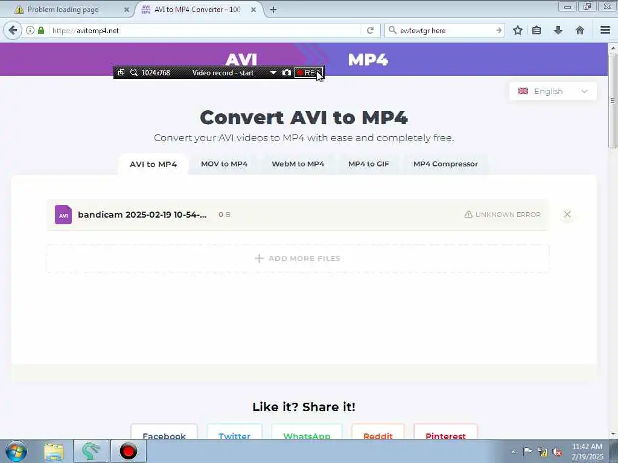Open the taskbar clock showing 11:42 AM

pyautogui.click(x=587, y=452)
